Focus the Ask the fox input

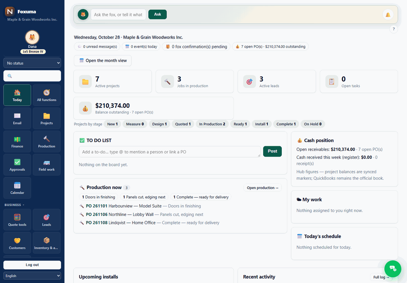coord(118,15)
